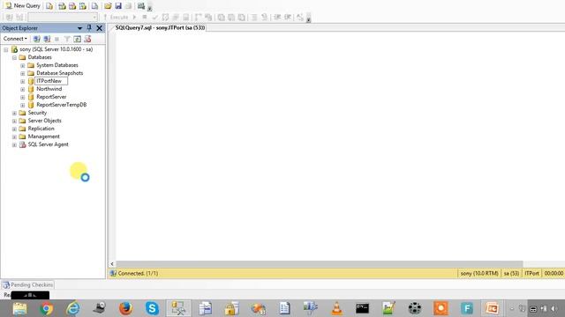The height and width of the screenshot is (317, 565).
Task: Click the New Query button
Action: [x=22, y=6]
